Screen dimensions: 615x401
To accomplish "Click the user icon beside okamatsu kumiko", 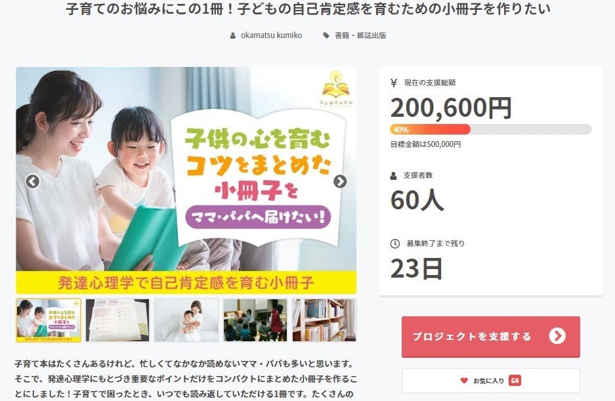I will click(232, 35).
